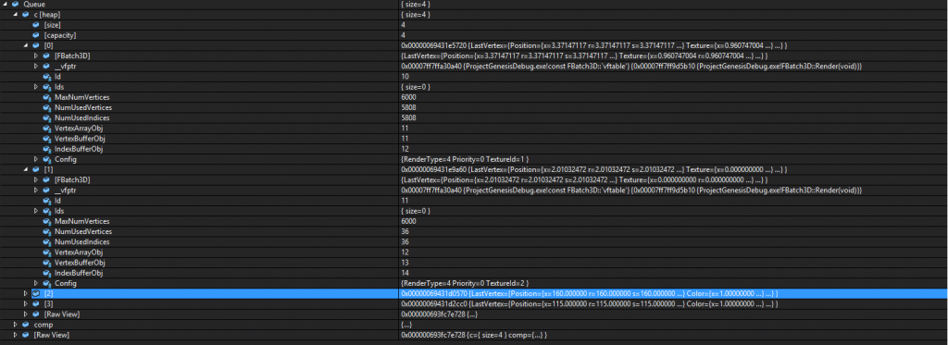
Task: Expand the Ids member under [0]
Action: 36,87
